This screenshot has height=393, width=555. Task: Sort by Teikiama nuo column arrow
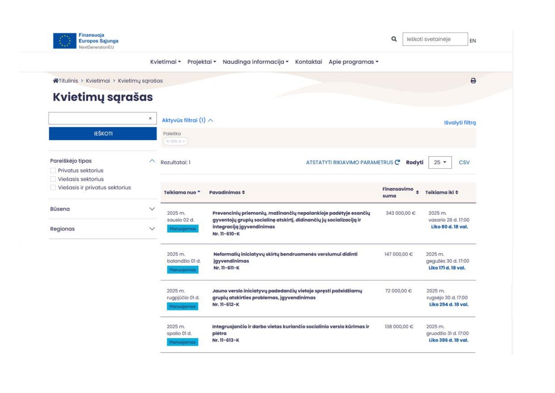tap(199, 192)
